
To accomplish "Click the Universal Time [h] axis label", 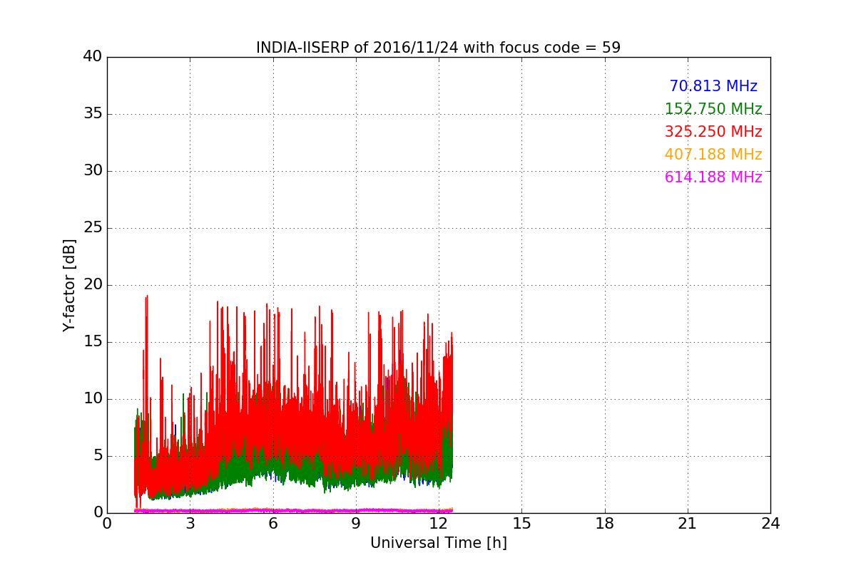I will pyautogui.click(x=438, y=543).
